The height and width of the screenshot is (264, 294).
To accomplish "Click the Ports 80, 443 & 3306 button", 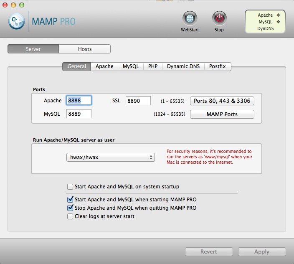I will pos(222,101).
